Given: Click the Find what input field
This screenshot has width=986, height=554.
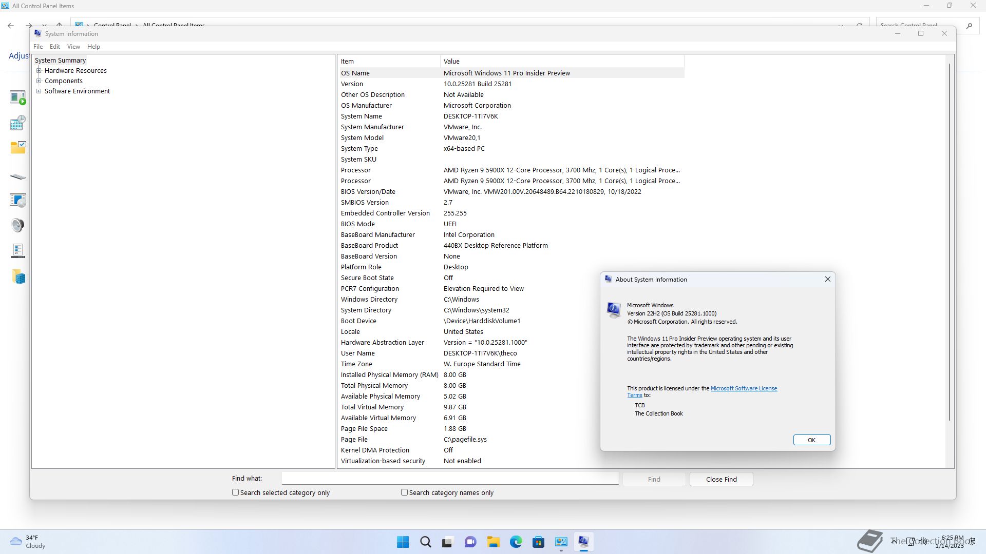Looking at the screenshot, I should click(450, 479).
